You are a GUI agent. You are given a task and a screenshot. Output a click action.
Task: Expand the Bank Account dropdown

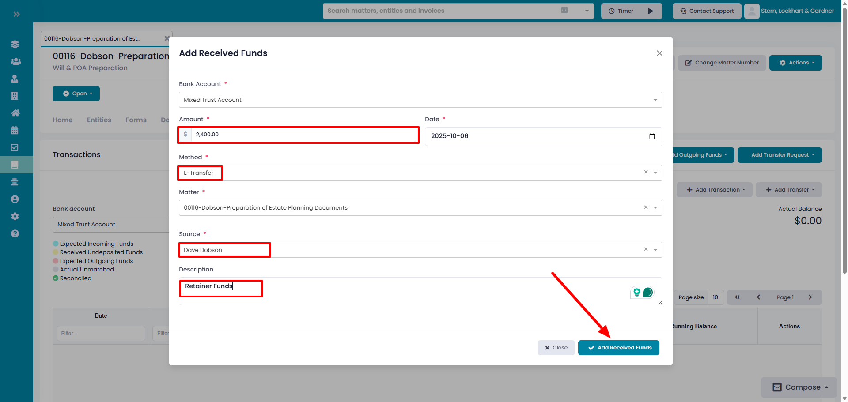[655, 100]
